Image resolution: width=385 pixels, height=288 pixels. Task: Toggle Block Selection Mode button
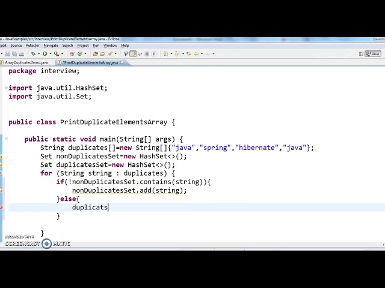(x=147, y=53)
